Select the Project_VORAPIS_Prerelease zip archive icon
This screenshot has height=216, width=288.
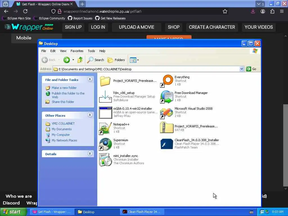(166, 127)
